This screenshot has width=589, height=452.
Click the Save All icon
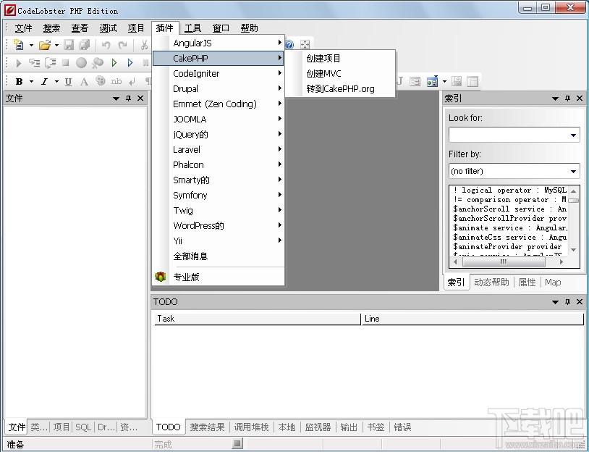[85, 45]
